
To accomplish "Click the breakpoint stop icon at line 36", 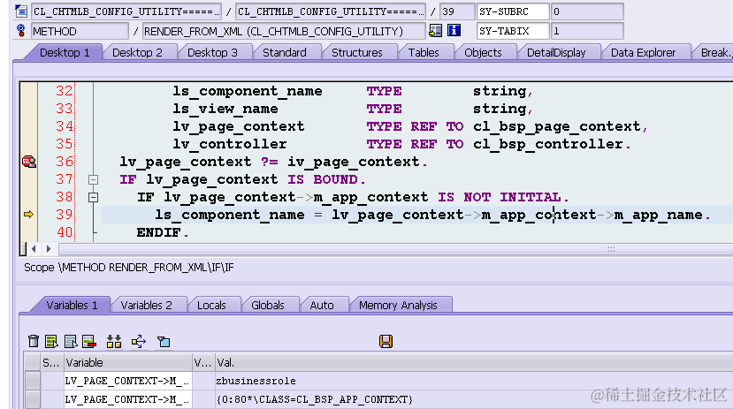I will pos(29,162).
